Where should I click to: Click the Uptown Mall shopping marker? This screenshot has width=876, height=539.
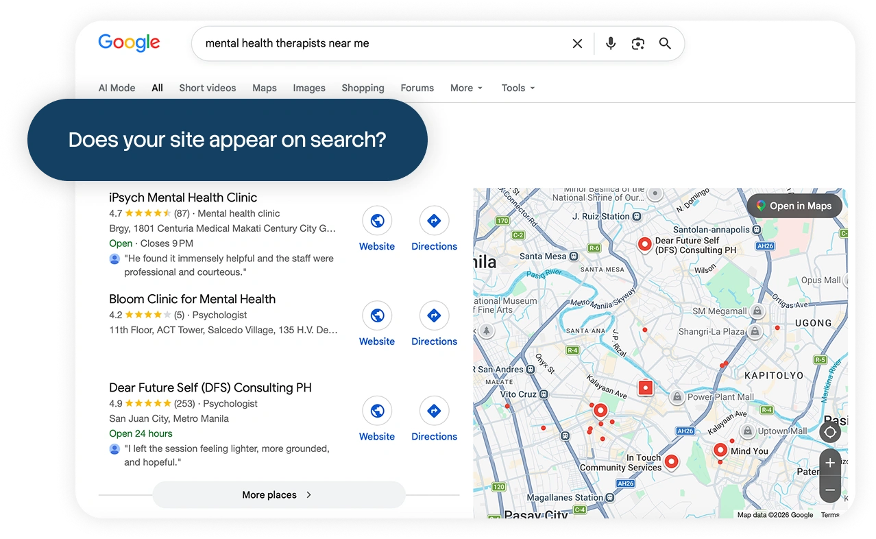click(748, 431)
